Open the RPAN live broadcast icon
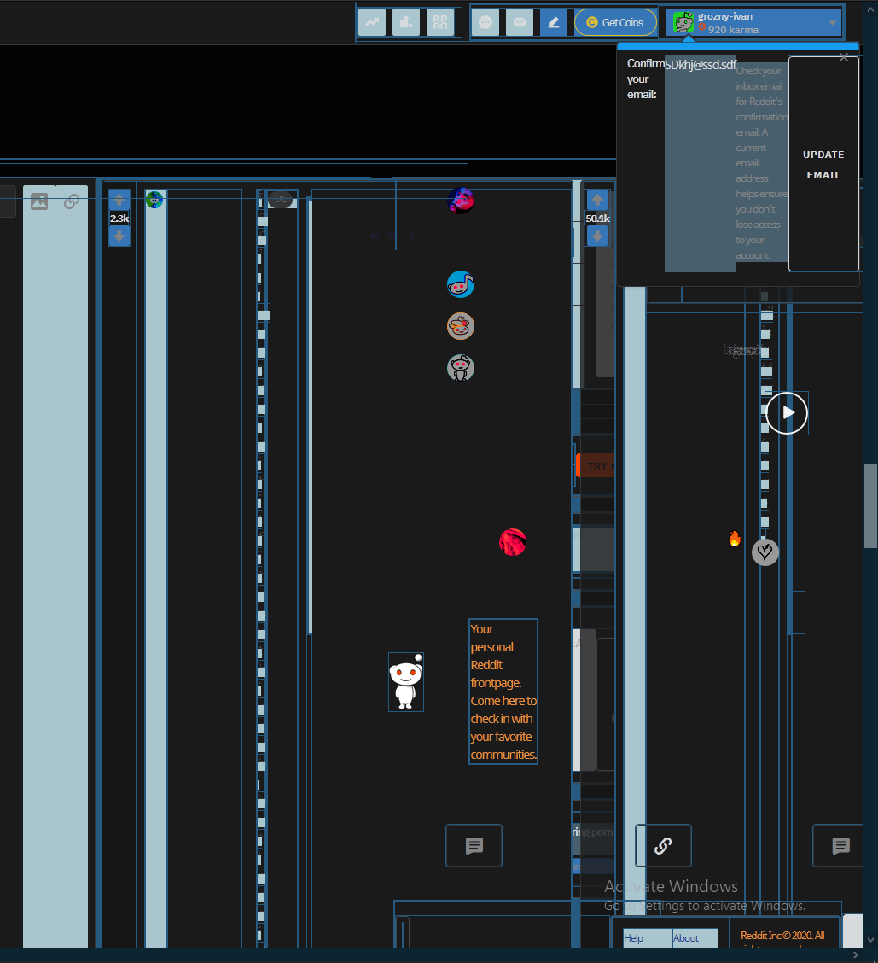The height and width of the screenshot is (963, 878). coord(440,22)
